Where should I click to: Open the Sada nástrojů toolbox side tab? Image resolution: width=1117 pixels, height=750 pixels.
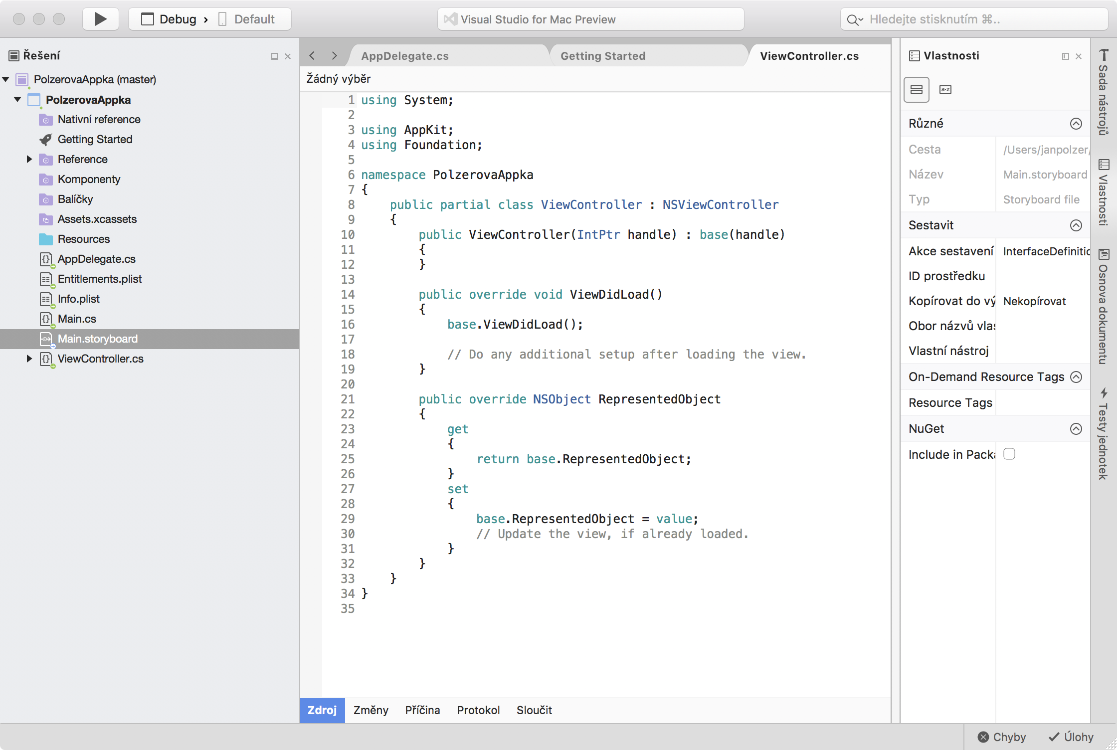point(1104,92)
